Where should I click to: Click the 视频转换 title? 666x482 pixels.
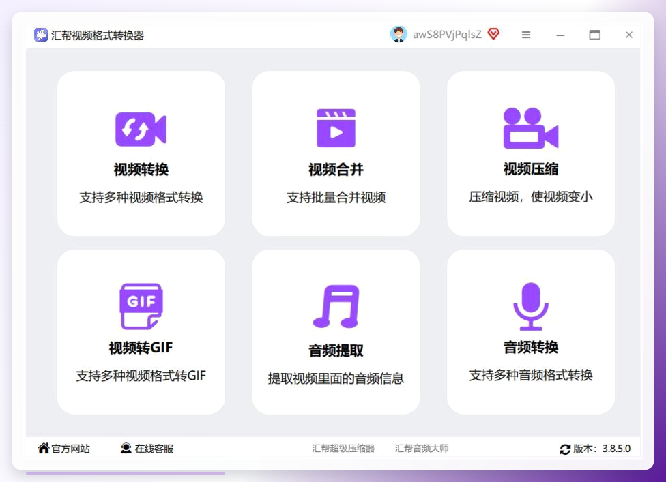pyautogui.click(x=141, y=169)
